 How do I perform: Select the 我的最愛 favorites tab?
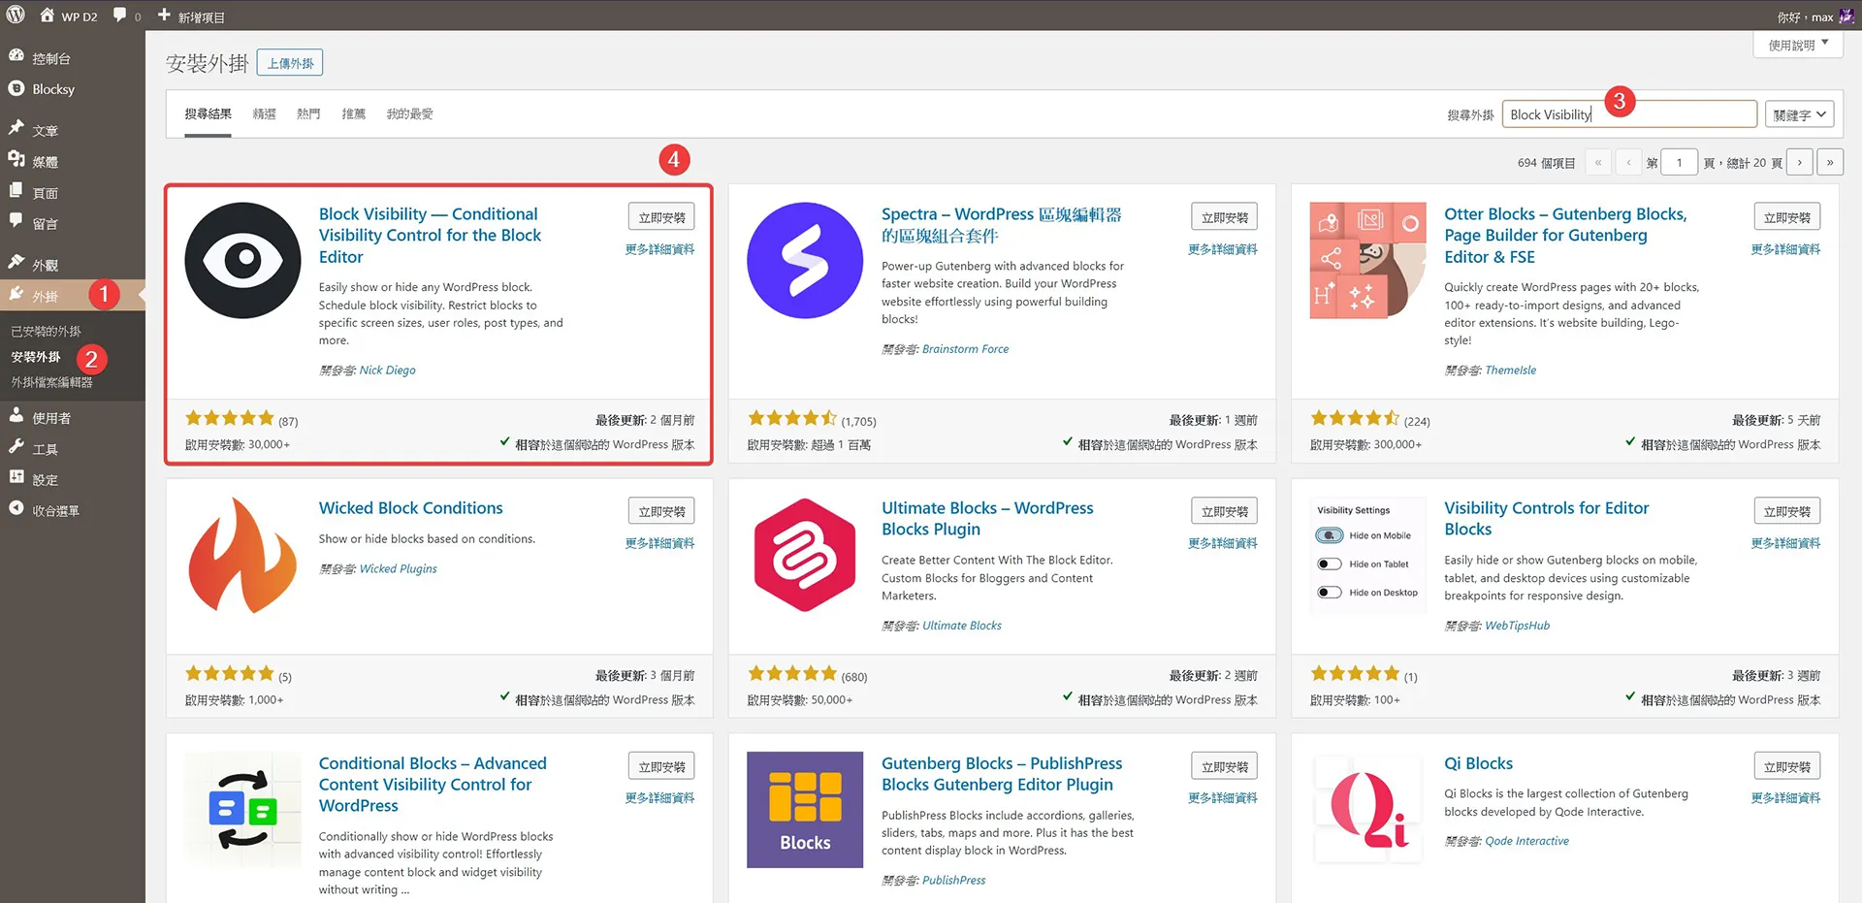pyautogui.click(x=410, y=114)
